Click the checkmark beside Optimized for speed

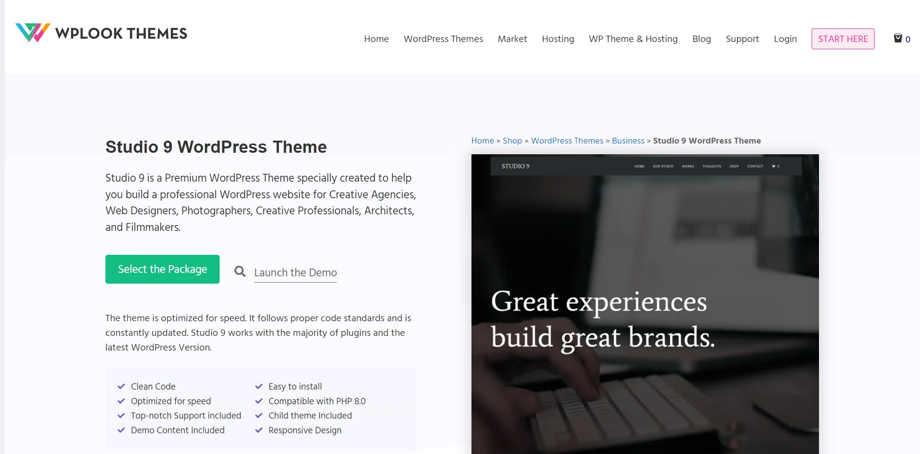(122, 401)
